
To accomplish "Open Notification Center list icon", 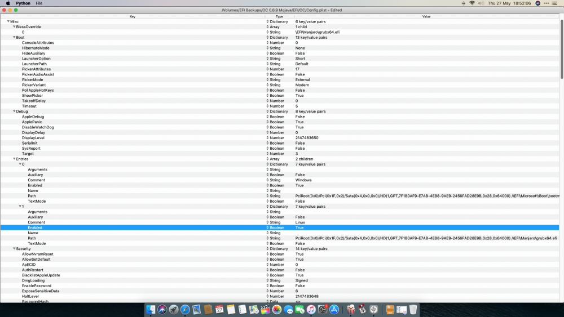I will 554,3.
